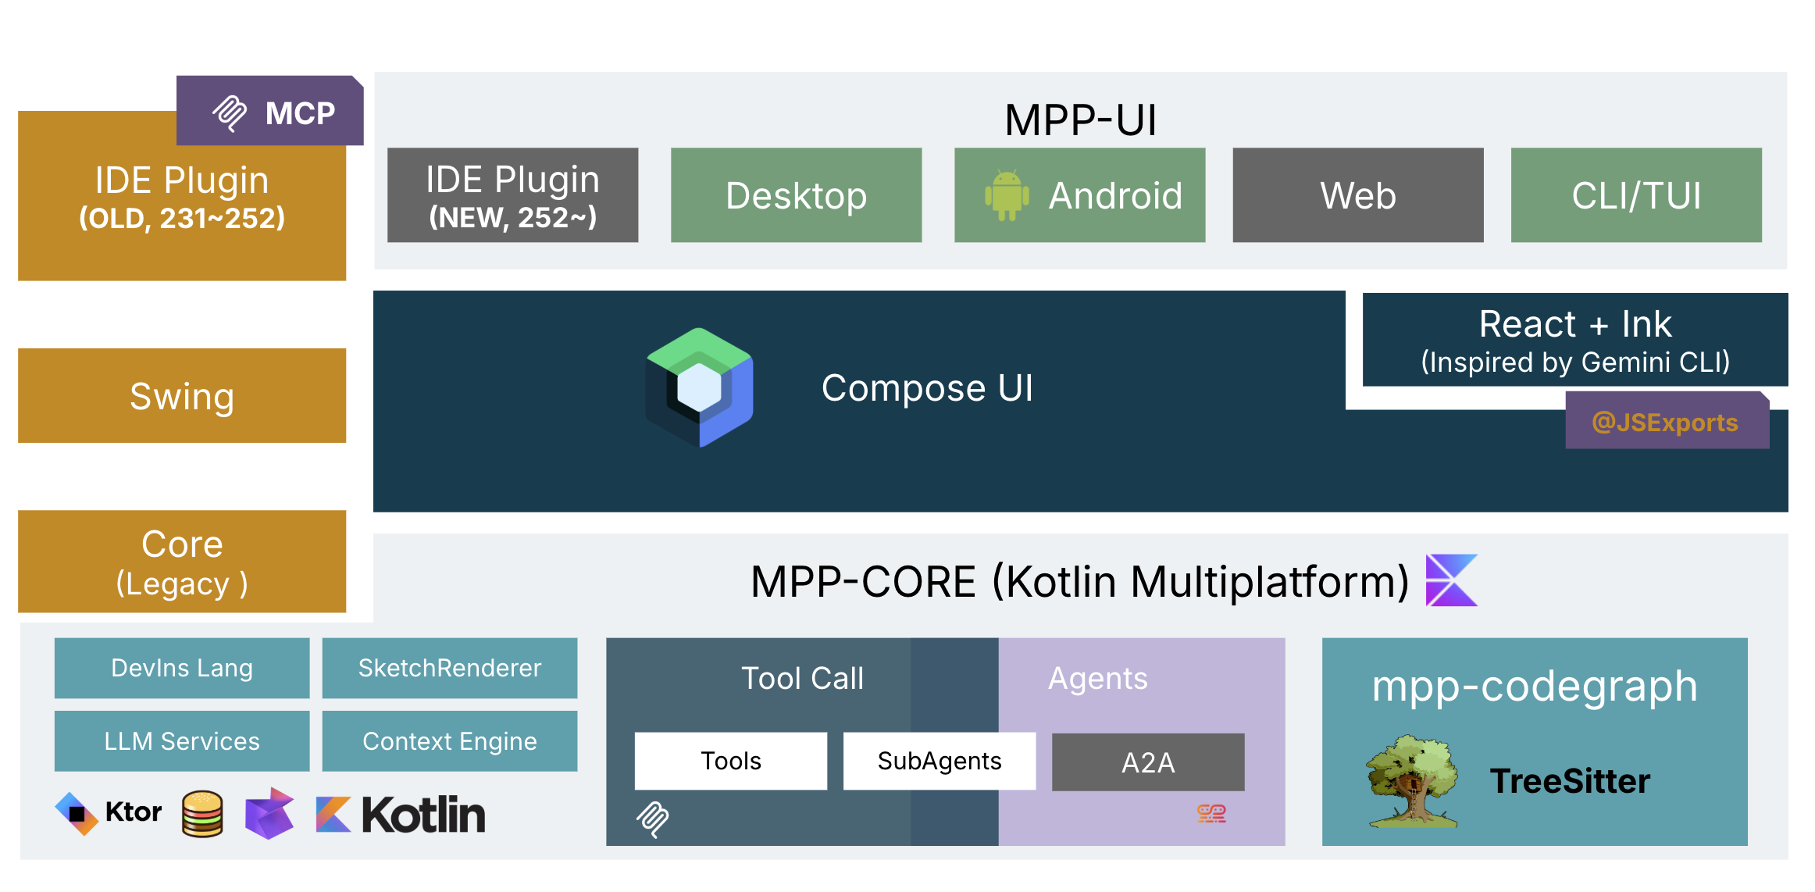The width and height of the screenshot is (1815, 892).
Task: Select the Context Engine block
Action: 449,740
